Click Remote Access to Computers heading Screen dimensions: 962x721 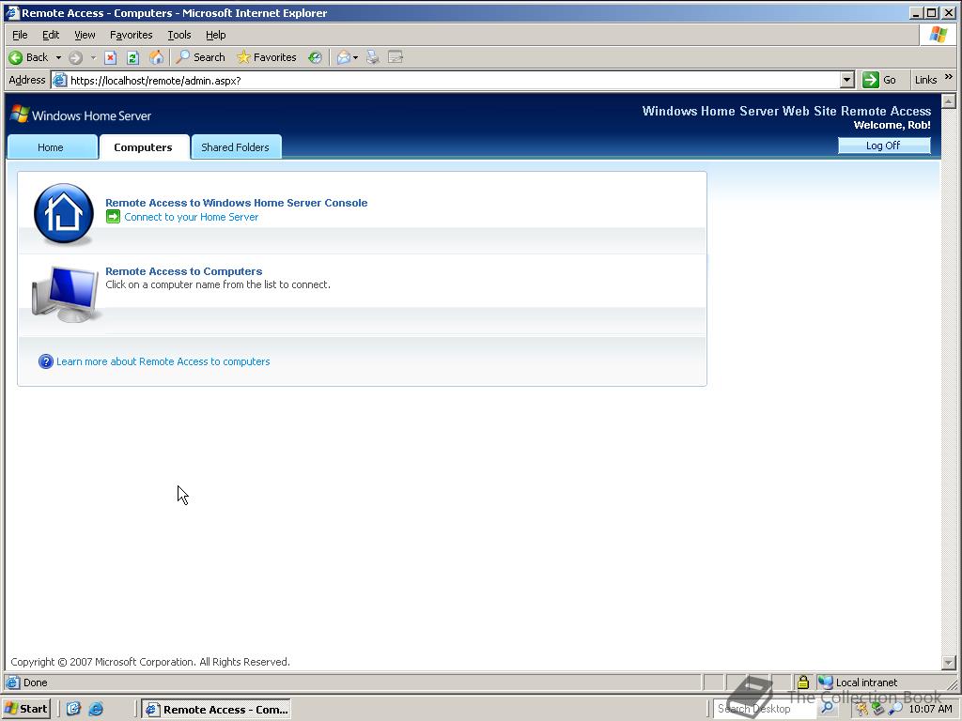(184, 271)
